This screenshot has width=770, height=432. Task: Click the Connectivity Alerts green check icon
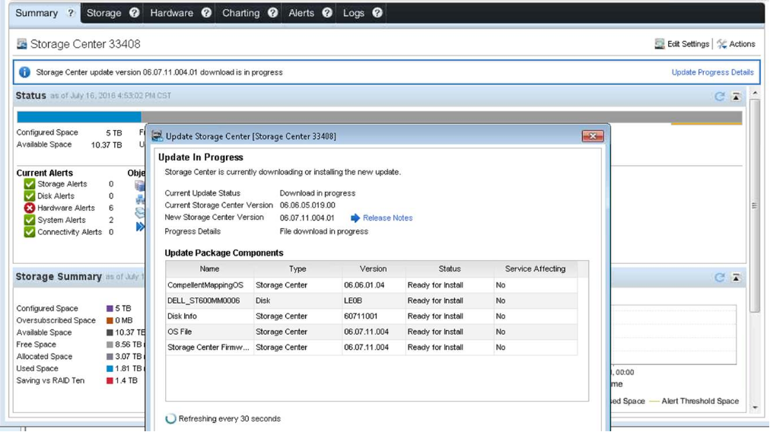click(x=30, y=232)
